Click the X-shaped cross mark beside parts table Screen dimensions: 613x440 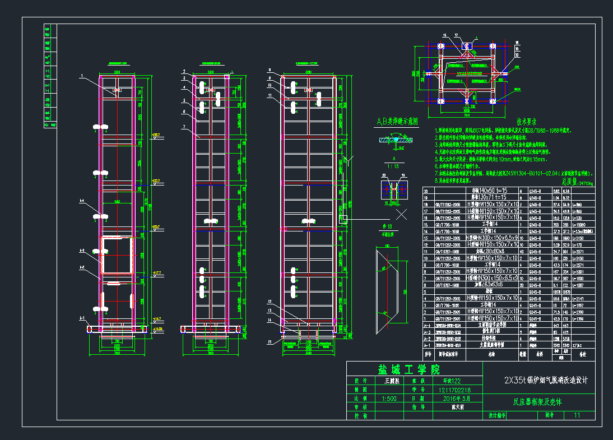[401, 214]
